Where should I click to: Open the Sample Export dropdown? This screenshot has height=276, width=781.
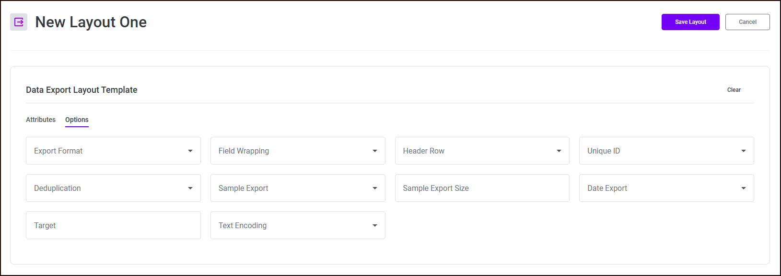point(297,188)
